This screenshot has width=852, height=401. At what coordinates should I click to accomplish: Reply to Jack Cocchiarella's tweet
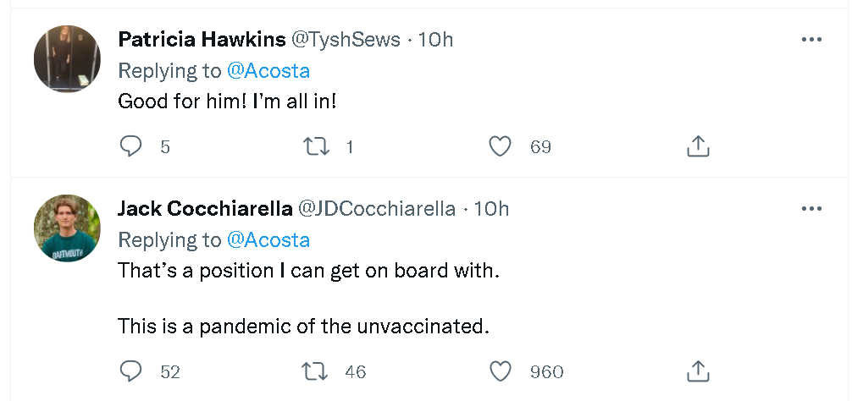coord(130,371)
